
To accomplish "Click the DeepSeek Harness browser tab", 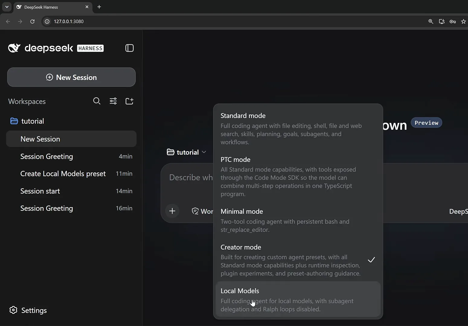I will (53, 7).
